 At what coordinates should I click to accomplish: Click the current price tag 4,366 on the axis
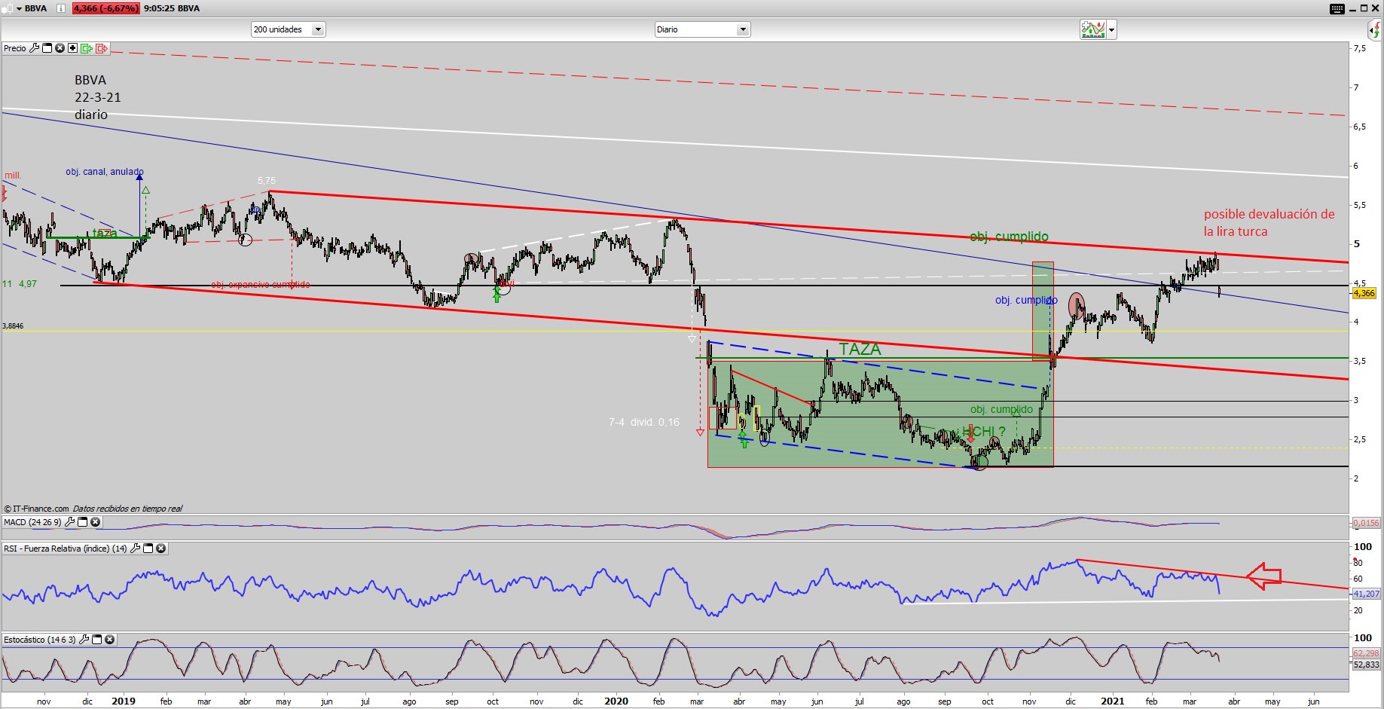(x=1364, y=293)
